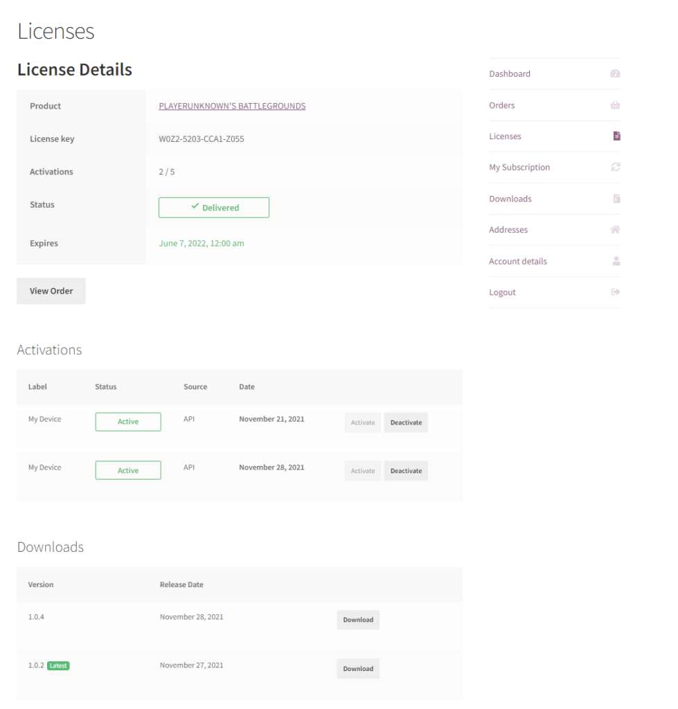Deactivate the November 28, 2021 activation
The image size is (678, 709).
(x=406, y=471)
